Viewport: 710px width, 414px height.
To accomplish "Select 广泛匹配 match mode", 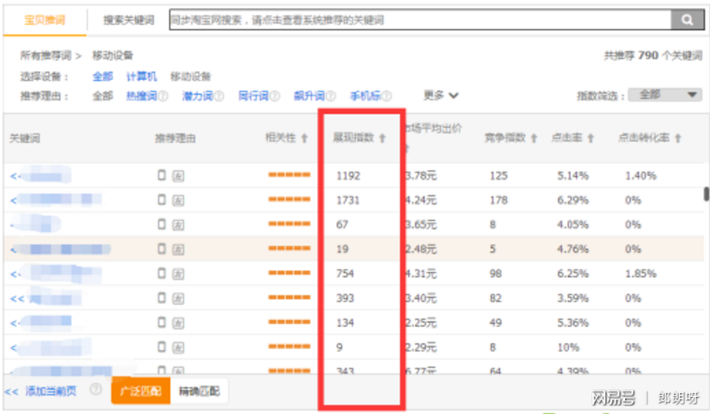I will point(141,390).
